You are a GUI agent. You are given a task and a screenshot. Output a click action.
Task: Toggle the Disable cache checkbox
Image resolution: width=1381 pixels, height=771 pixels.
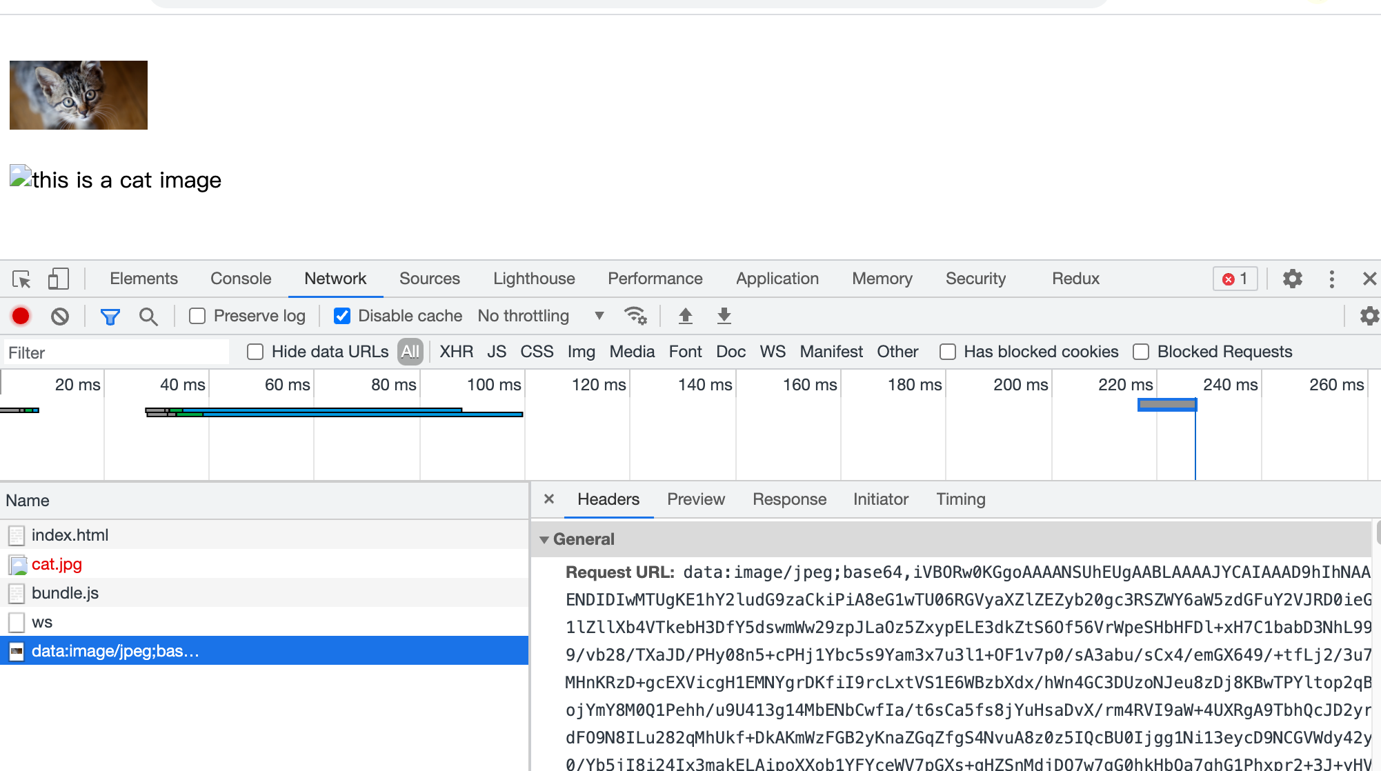point(344,315)
